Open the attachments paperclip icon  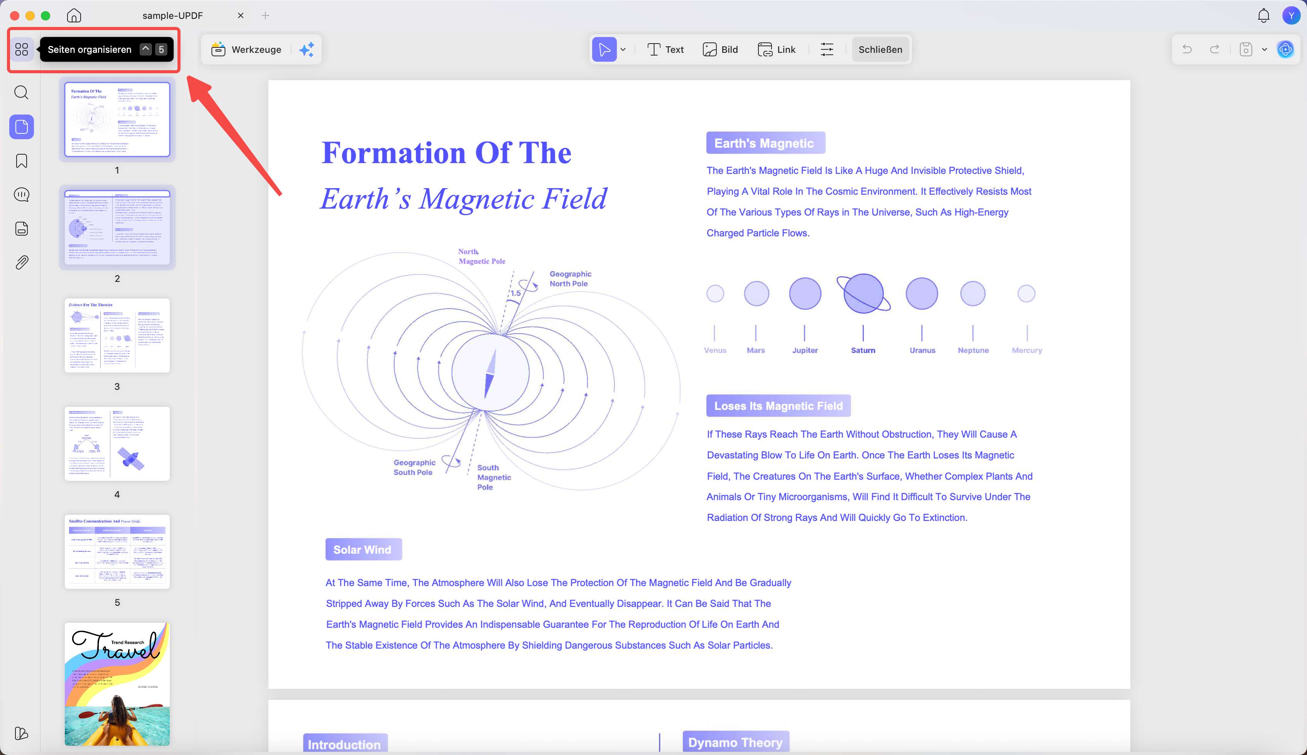tap(21, 262)
